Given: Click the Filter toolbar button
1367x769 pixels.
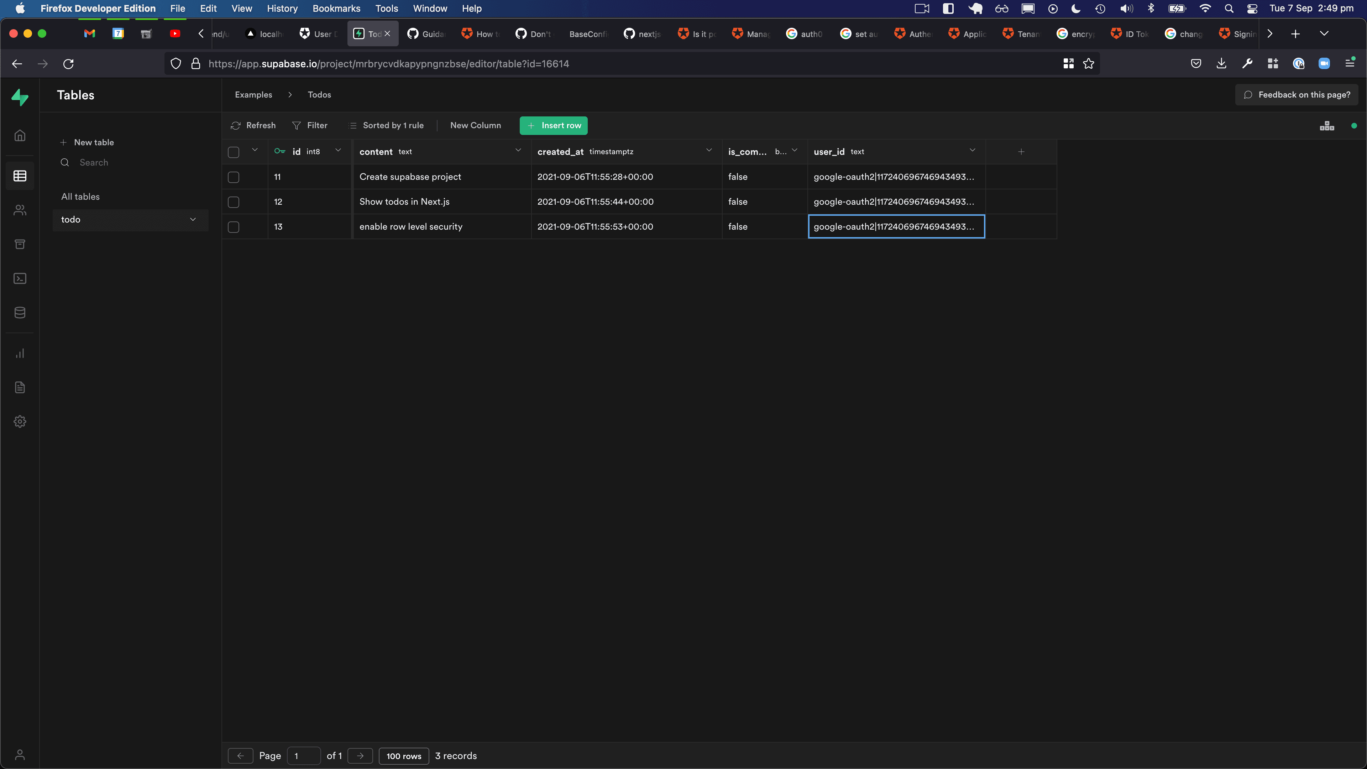Looking at the screenshot, I should coord(310,125).
